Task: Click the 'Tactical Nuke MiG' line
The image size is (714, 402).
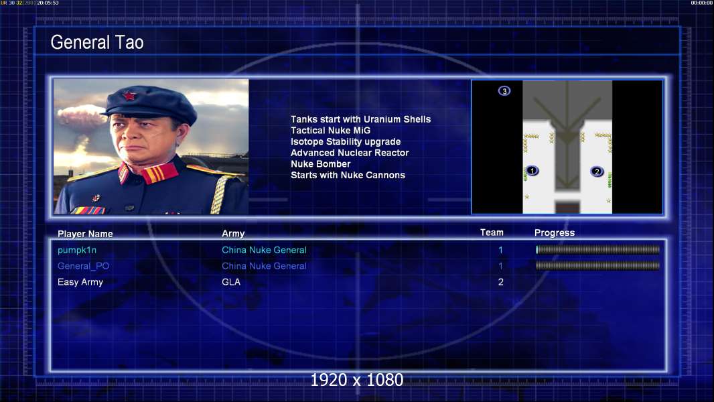Action: (x=331, y=130)
